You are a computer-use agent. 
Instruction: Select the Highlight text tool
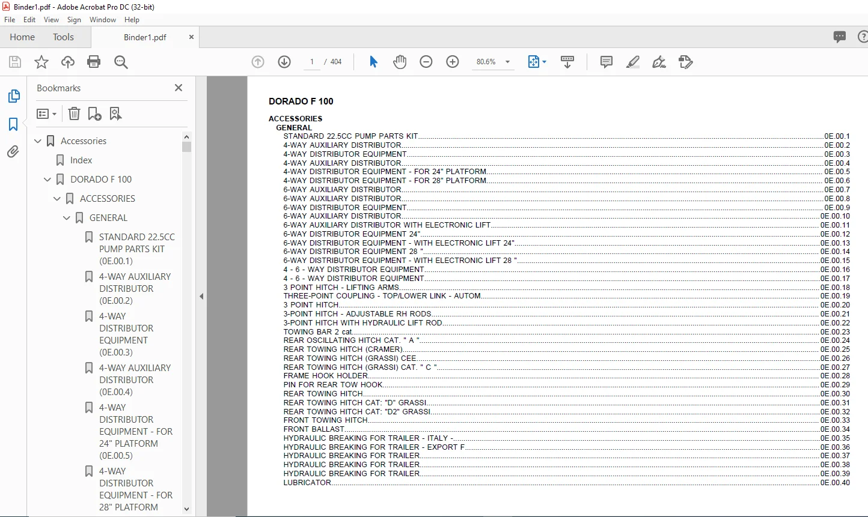(x=633, y=62)
